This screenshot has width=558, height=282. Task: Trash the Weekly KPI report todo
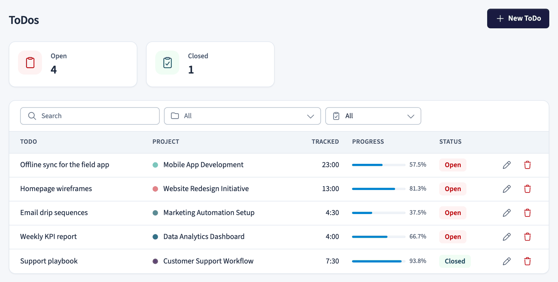(527, 237)
